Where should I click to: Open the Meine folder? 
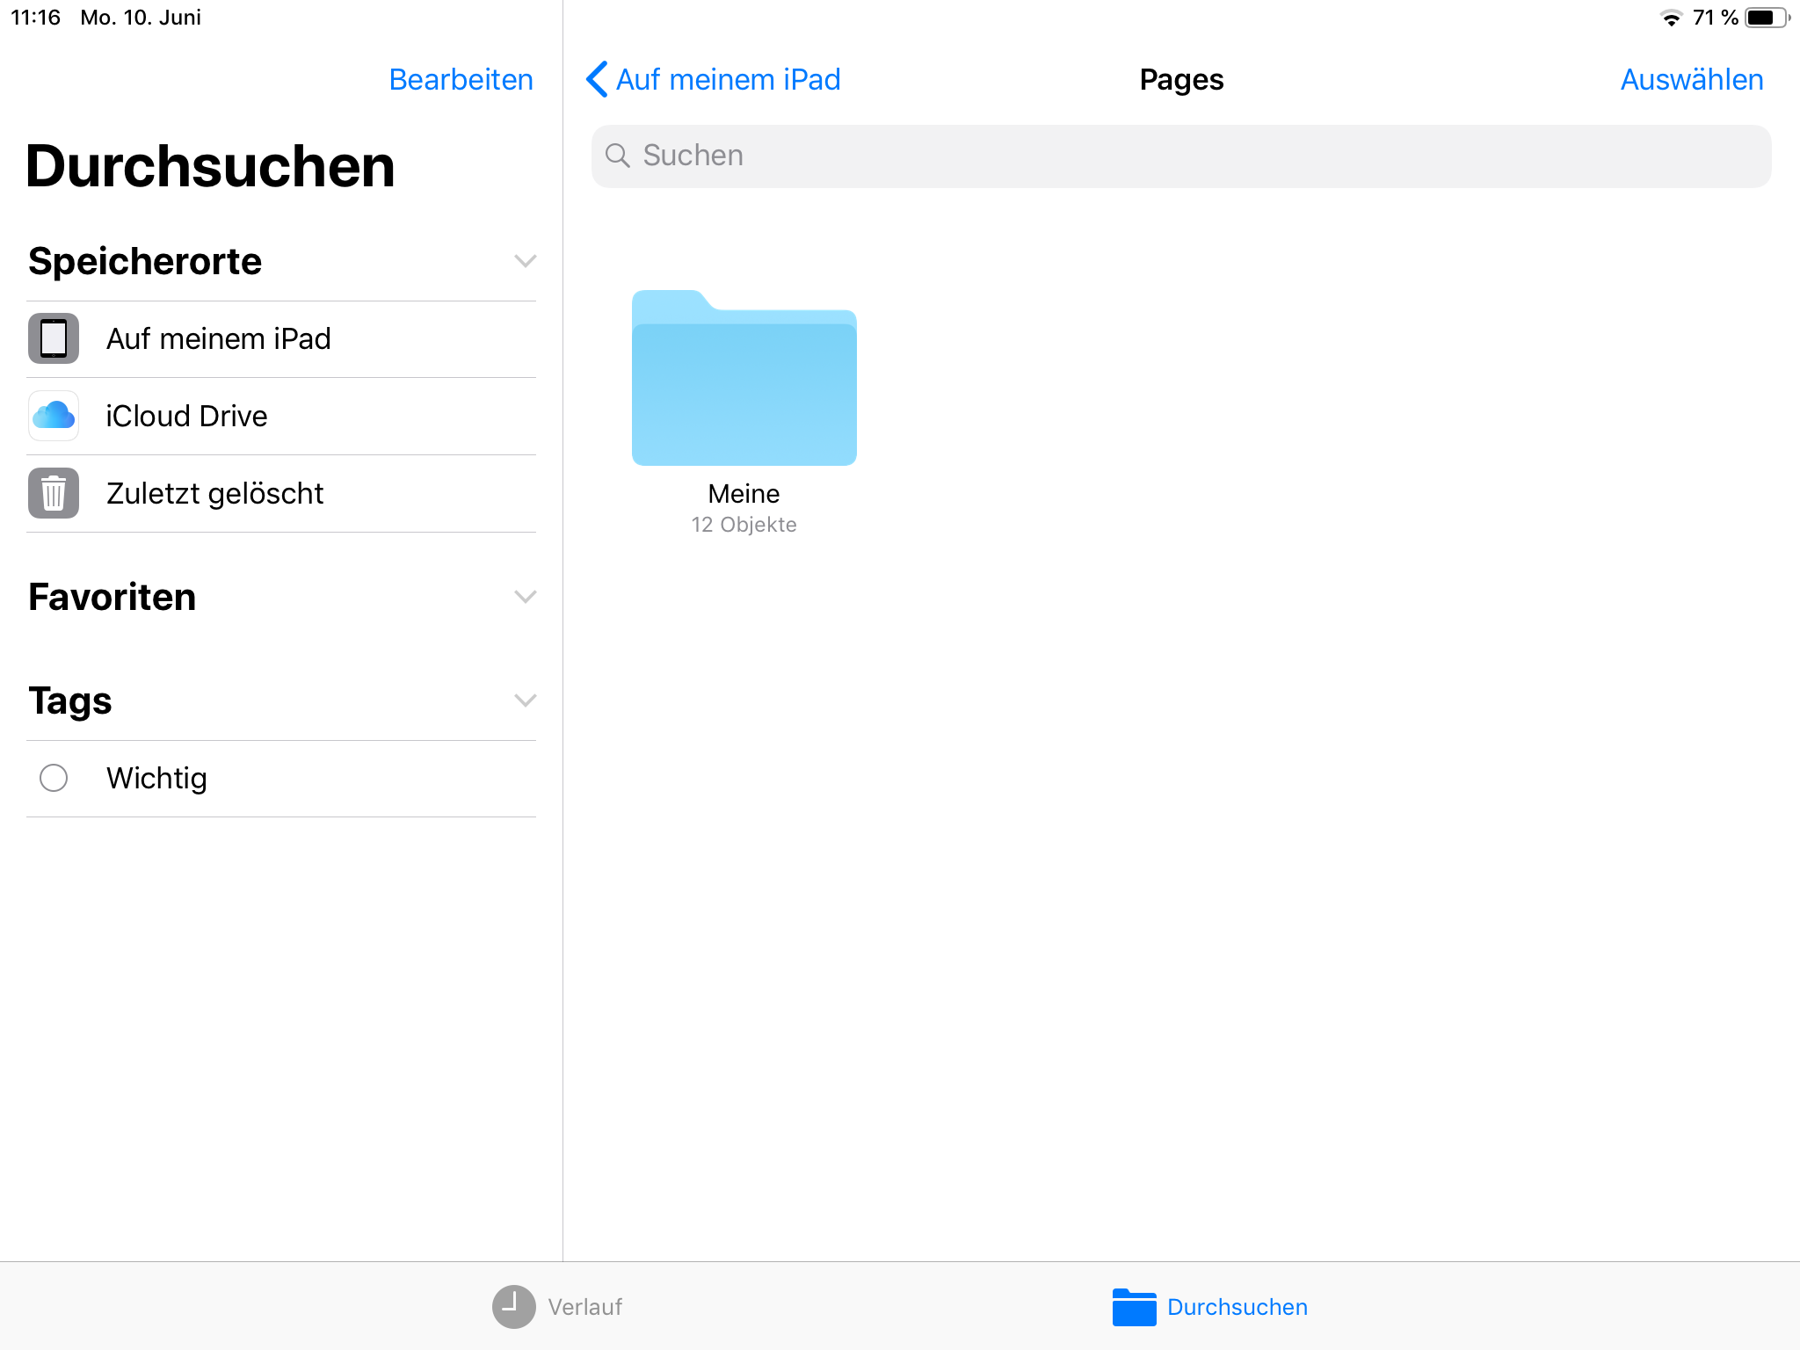click(744, 380)
